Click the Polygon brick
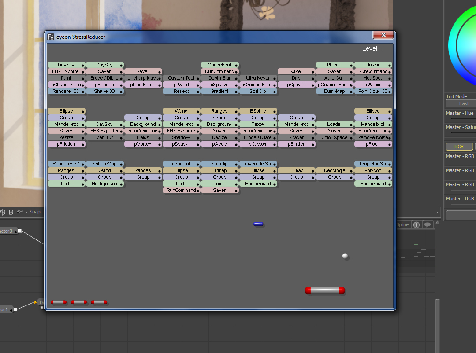Viewport: 476px width, 353px height. coord(373,171)
